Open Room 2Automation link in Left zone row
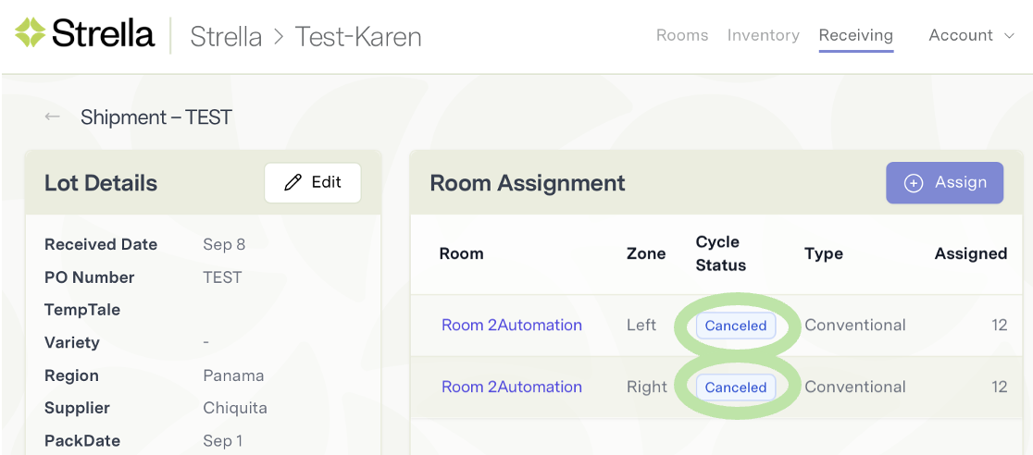 point(512,326)
